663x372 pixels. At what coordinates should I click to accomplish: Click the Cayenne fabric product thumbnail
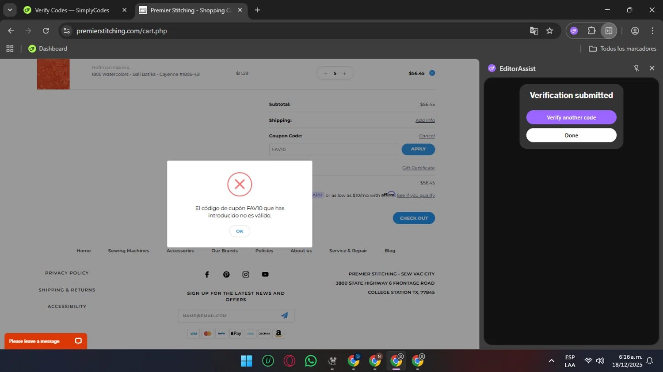click(x=53, y=74)
